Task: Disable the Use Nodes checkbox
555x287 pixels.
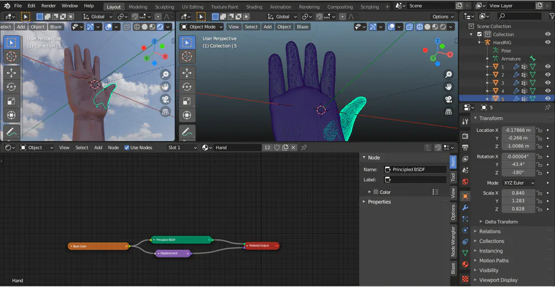Action: [x=126, y=147]
